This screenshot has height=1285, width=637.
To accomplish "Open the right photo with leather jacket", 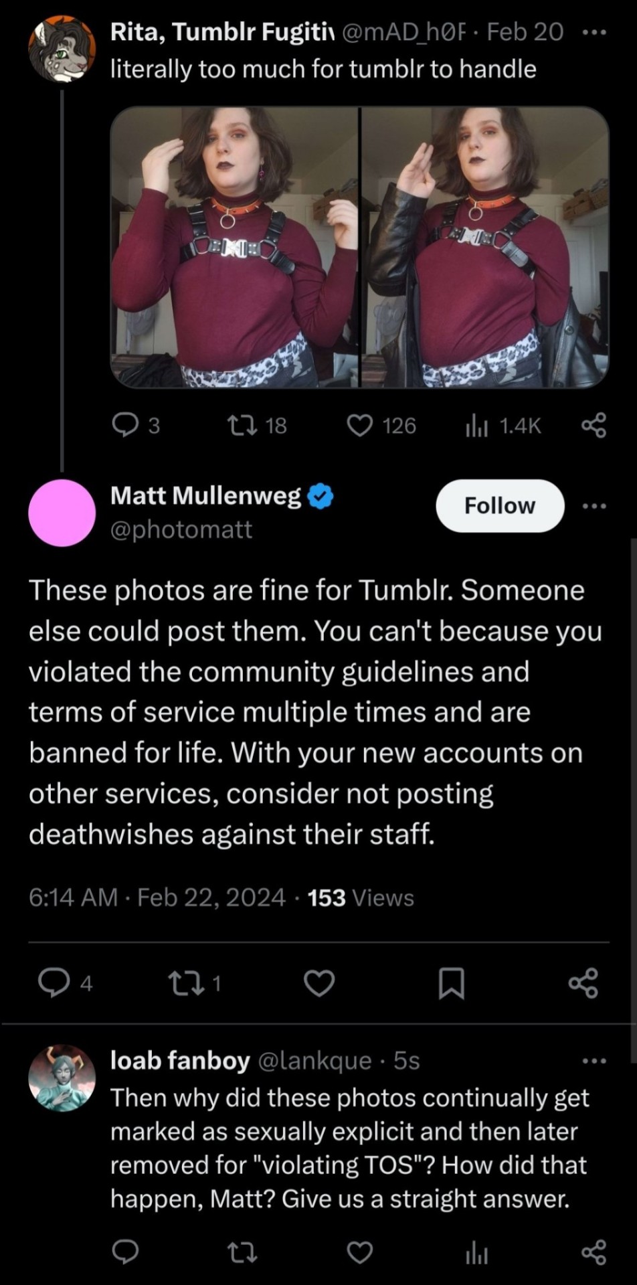I will pos(485,247).
